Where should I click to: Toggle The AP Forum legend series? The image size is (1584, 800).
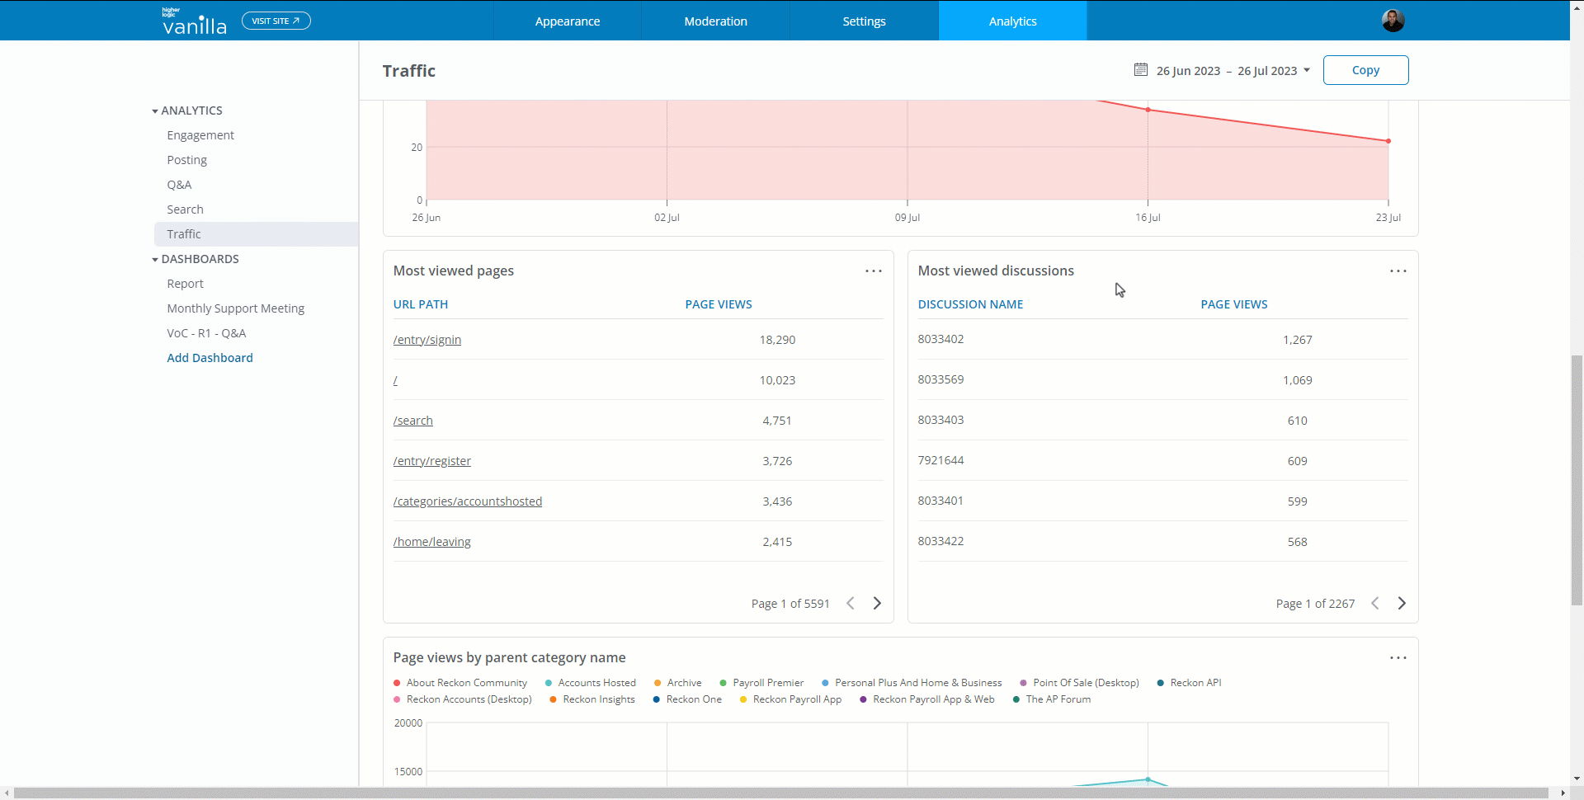pos(1052,699)
